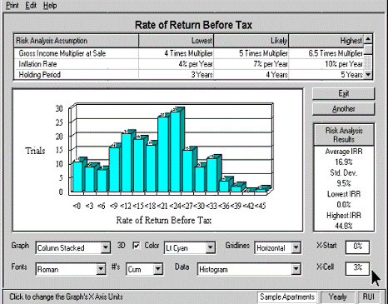The height and width of the screenshot is (304, 388).
Task: Click the Exit button
Action: click(343, 93)
